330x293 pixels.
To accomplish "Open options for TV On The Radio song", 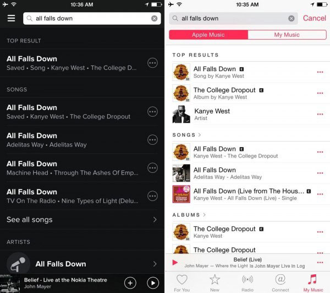I will coord(152,196).
